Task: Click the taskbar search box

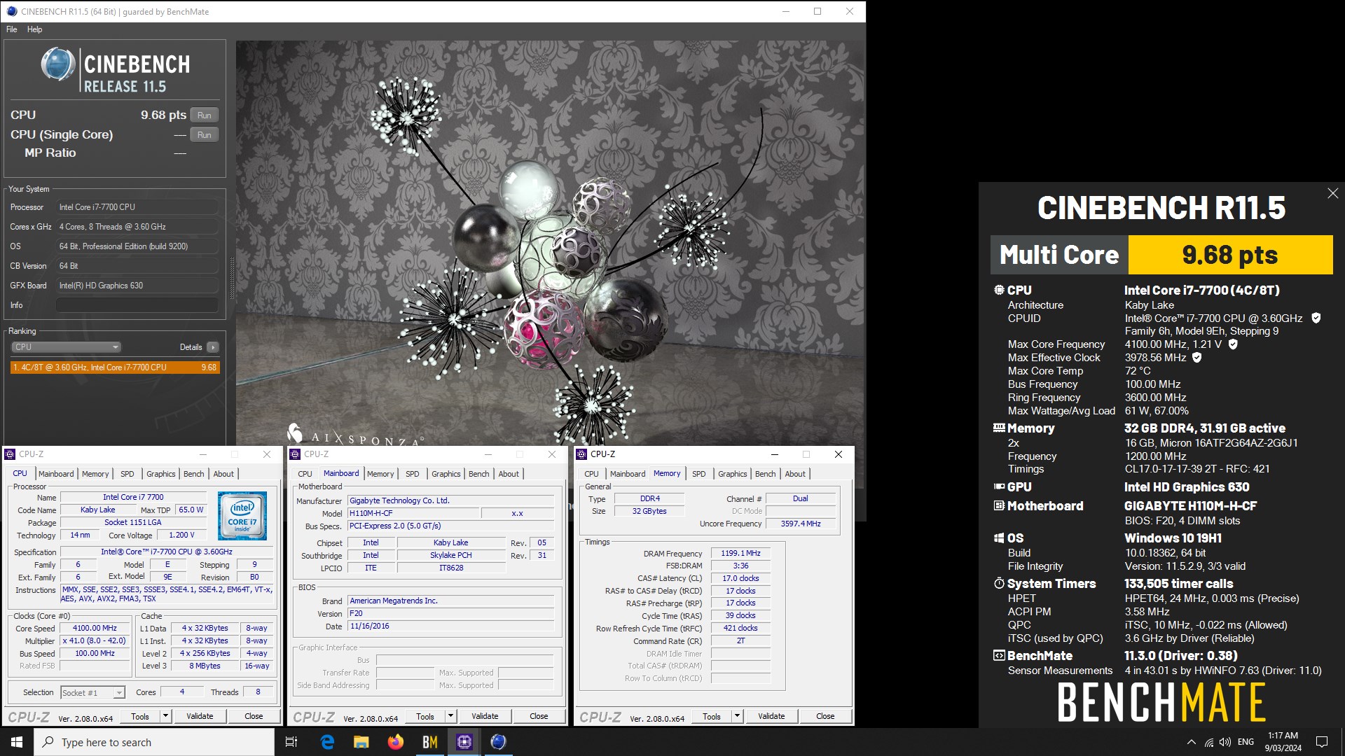Action: tap(154, 742)
